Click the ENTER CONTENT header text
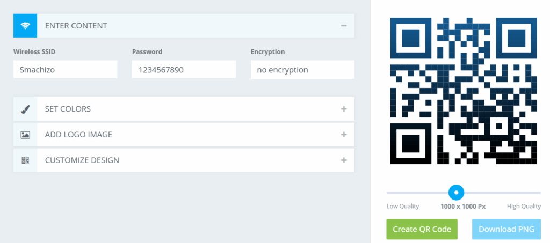This screenshot has width=550, height=243. [x=76, y=26]
